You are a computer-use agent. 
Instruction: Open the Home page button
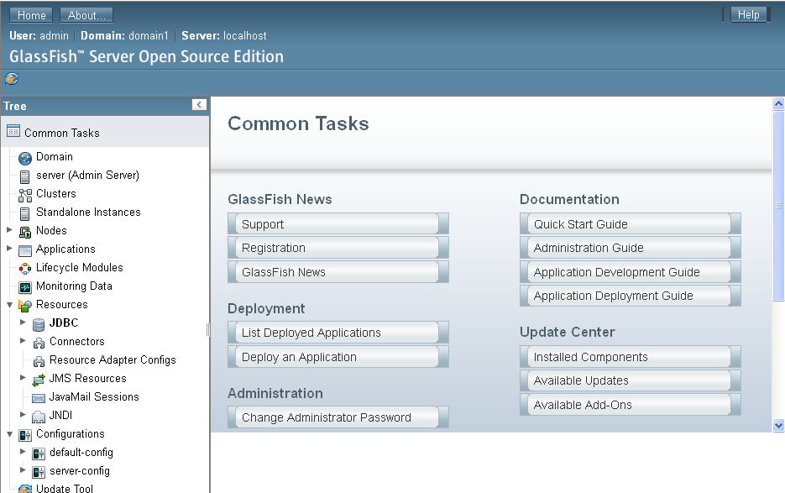click(x=31, y=15)
